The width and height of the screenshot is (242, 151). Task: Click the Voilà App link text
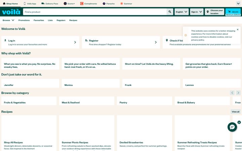coord(32,4)
